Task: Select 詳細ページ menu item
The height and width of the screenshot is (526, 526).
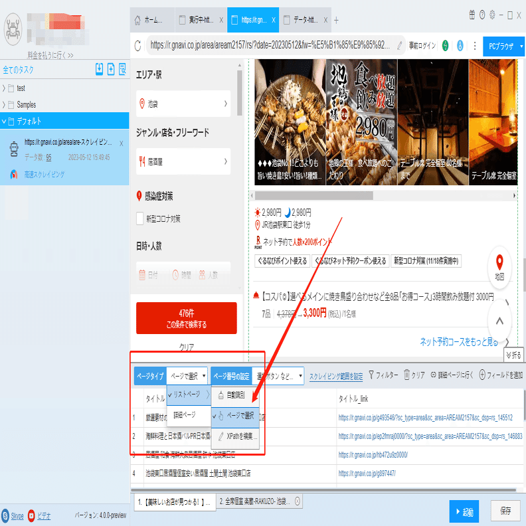Action: [189, 415]
